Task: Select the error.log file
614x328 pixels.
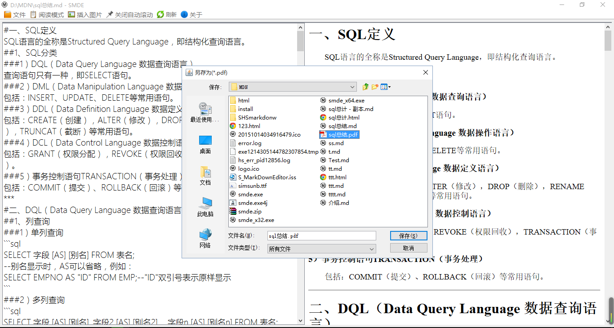Action: (x=245, y=143)
